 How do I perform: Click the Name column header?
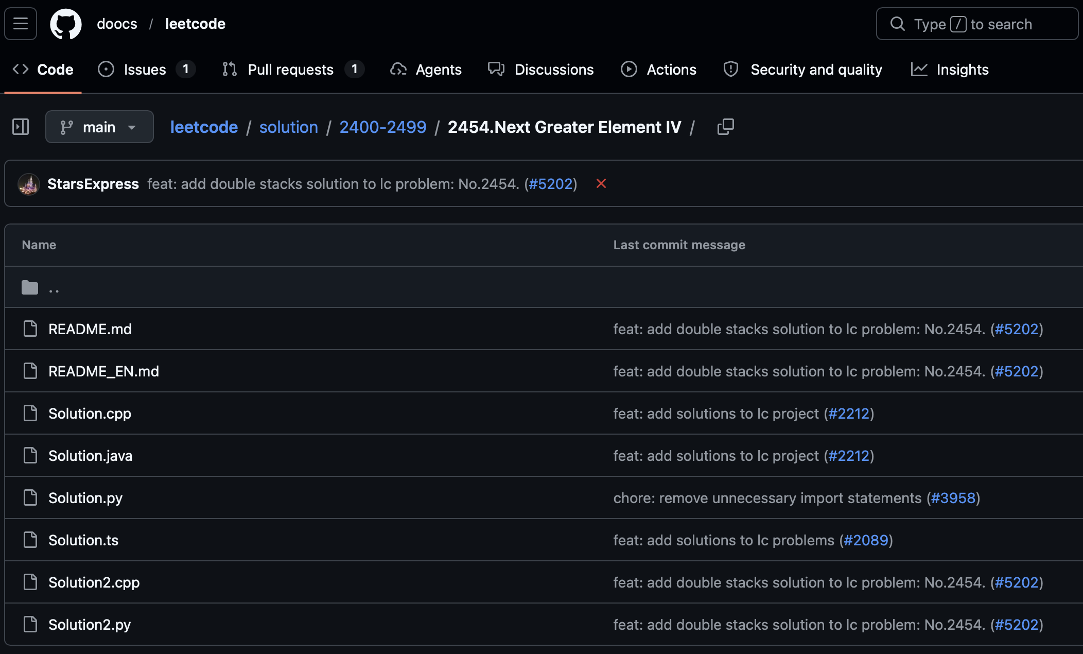pos(39,245)
